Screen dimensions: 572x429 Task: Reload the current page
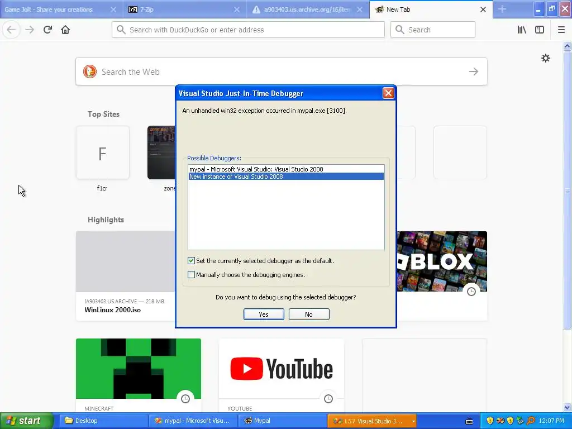pos(47,30)
